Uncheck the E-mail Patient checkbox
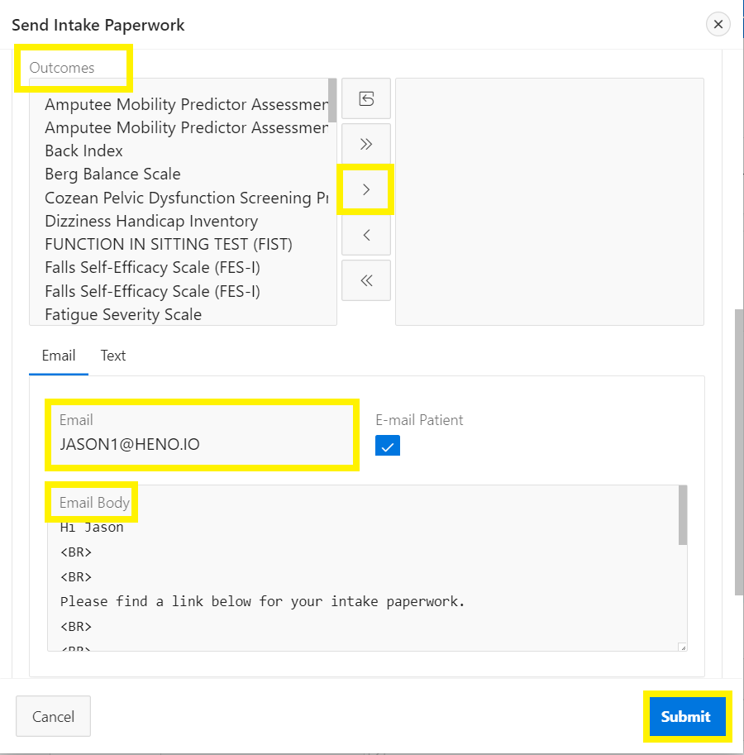 (387, 445)
